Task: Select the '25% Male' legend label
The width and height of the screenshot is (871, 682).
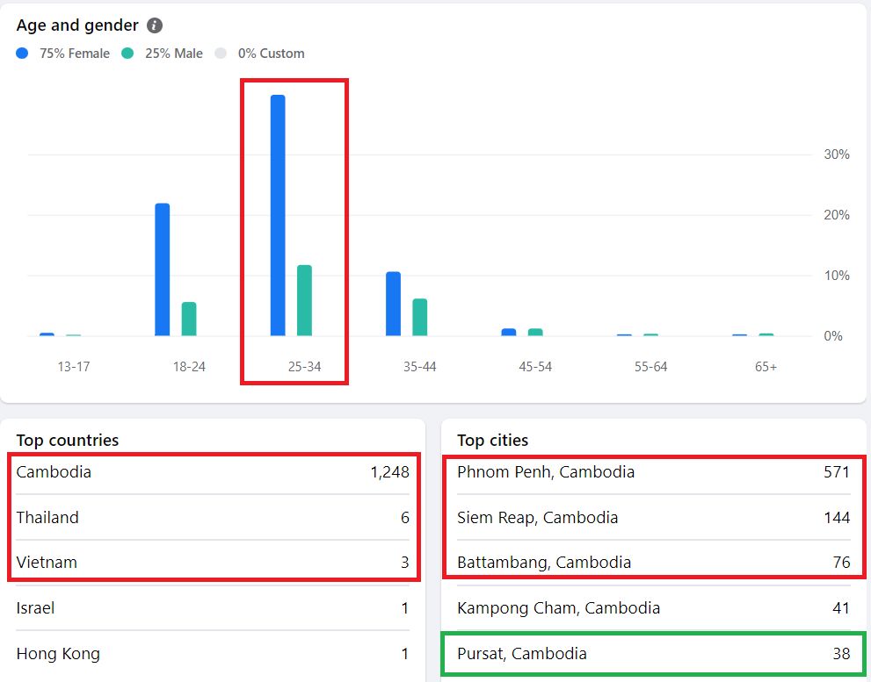Action: click(x=174, y=54)
